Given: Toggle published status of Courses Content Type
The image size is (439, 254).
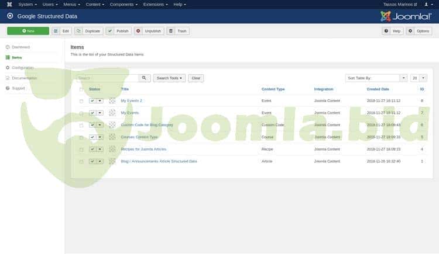Looking at the screenshot, I should pyautogui.click(x=92, y=137).
